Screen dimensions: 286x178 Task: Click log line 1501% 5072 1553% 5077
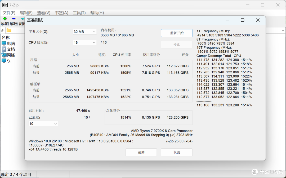point(218,52)
